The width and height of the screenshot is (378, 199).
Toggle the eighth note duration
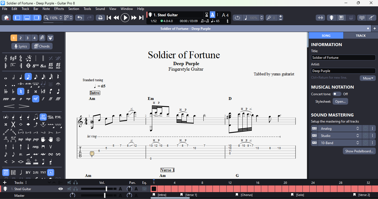28,77
